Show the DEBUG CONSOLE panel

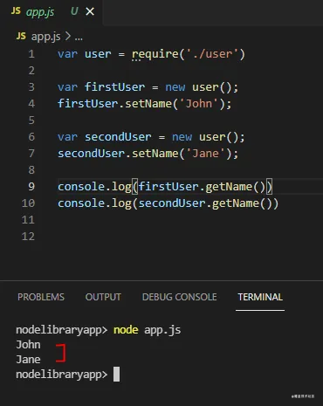coord(179,297)
